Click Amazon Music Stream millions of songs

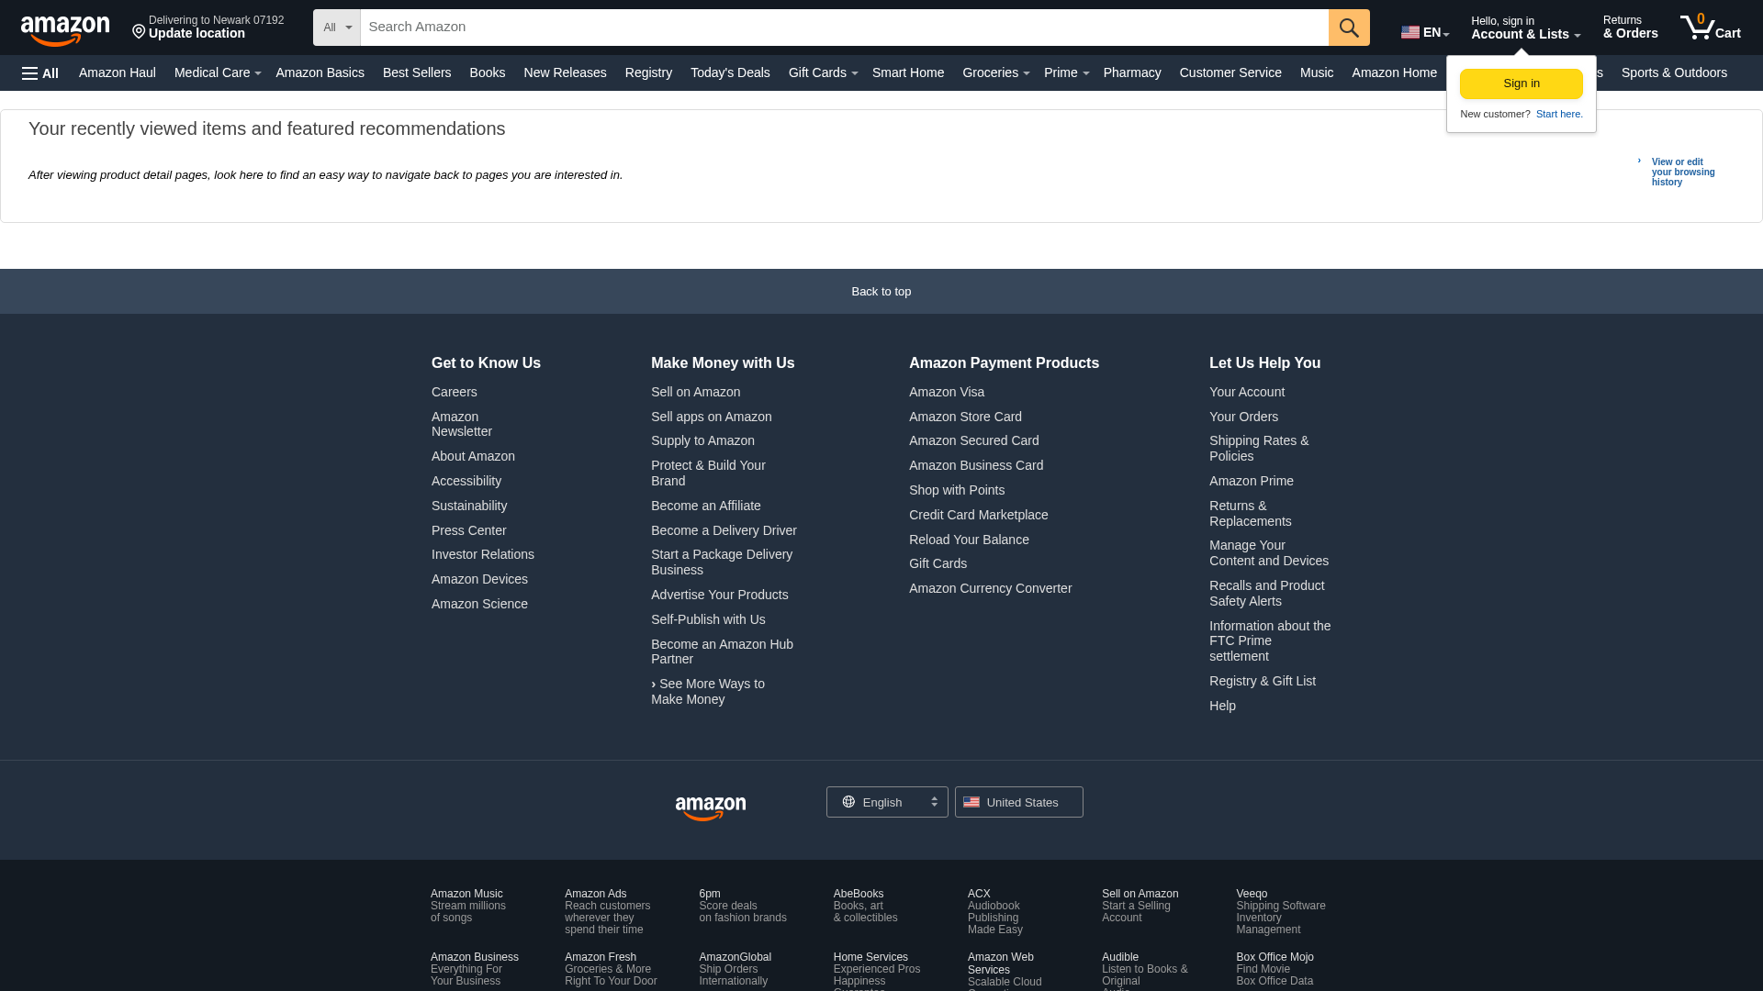tap(468, 906)
